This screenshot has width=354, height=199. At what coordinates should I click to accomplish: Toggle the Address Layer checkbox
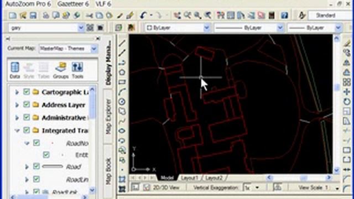27,104
